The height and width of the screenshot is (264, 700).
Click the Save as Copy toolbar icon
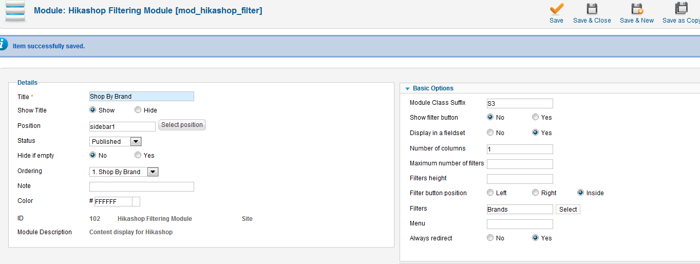coord(682,9)
